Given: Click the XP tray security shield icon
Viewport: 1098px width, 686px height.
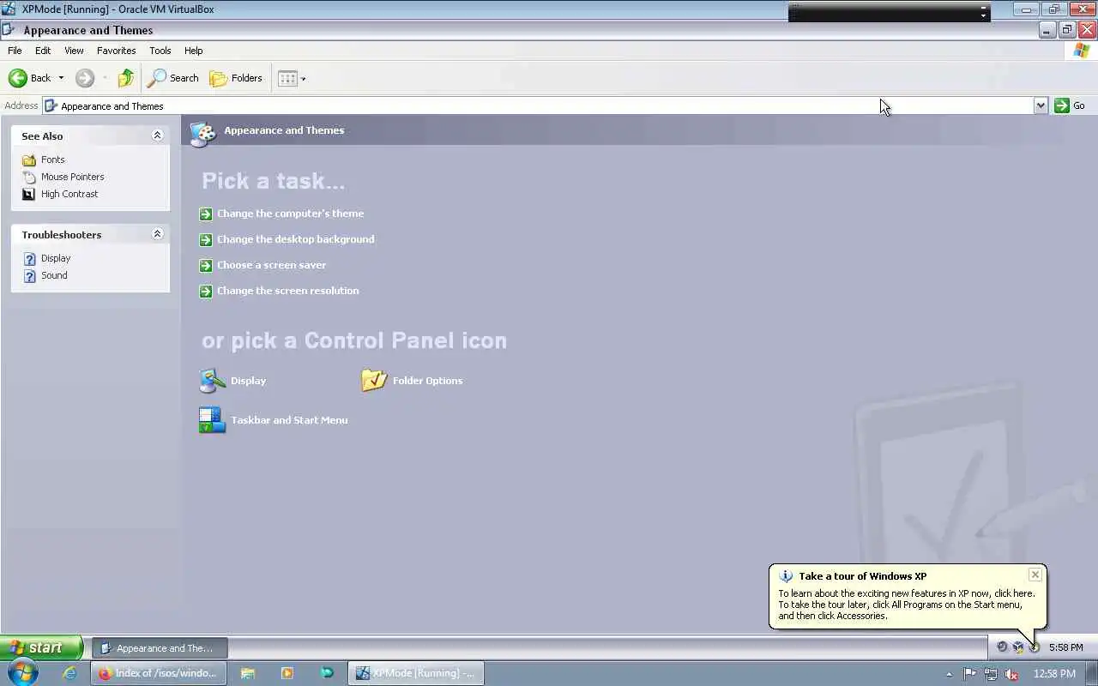Looking at the screenshot, I should coord(1018,647).
